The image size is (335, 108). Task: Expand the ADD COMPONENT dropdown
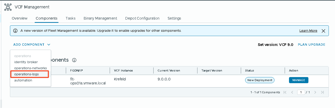[x=32, y=45]
